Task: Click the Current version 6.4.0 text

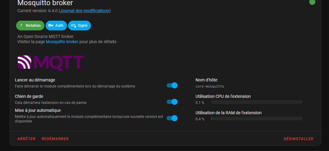Action: pyautogui.click(x=37, y=11)
